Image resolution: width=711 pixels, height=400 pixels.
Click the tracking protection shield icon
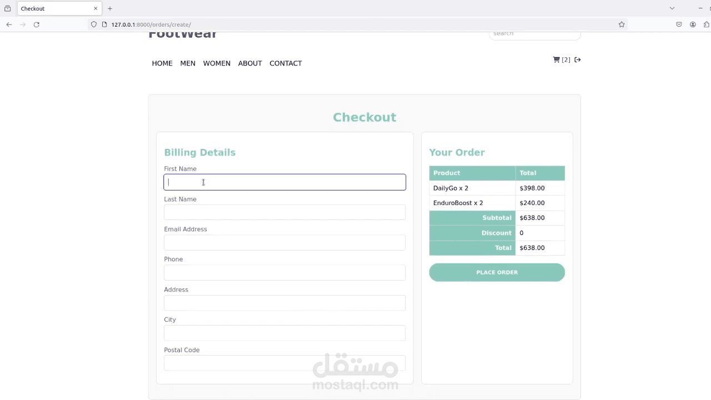click(x=94, y=24)
